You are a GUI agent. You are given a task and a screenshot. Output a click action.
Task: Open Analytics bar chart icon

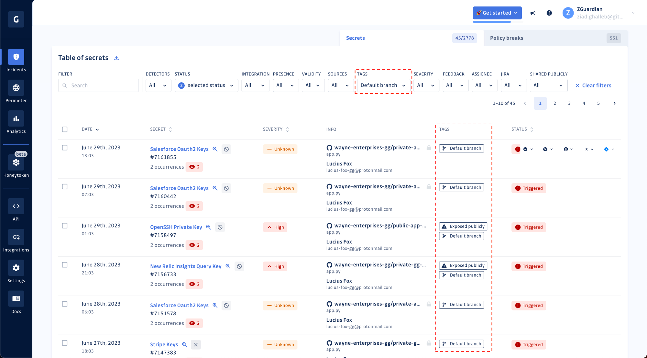point(16,119)
